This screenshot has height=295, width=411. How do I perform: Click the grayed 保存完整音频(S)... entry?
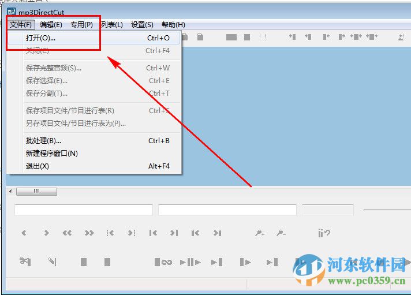94,68
